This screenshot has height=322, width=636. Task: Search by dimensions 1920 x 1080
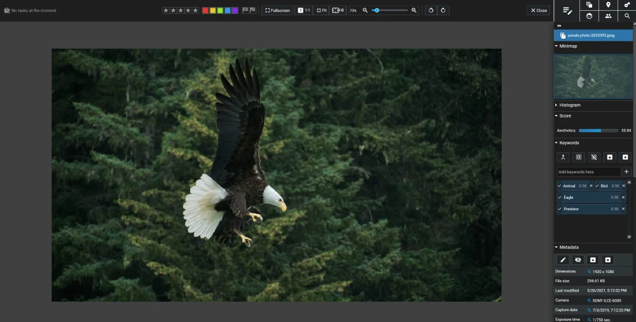590,272
